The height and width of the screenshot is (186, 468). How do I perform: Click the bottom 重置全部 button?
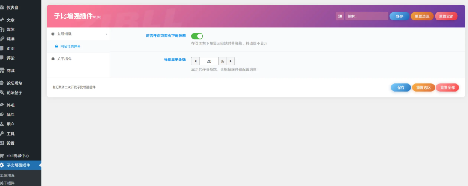[447, 88]
